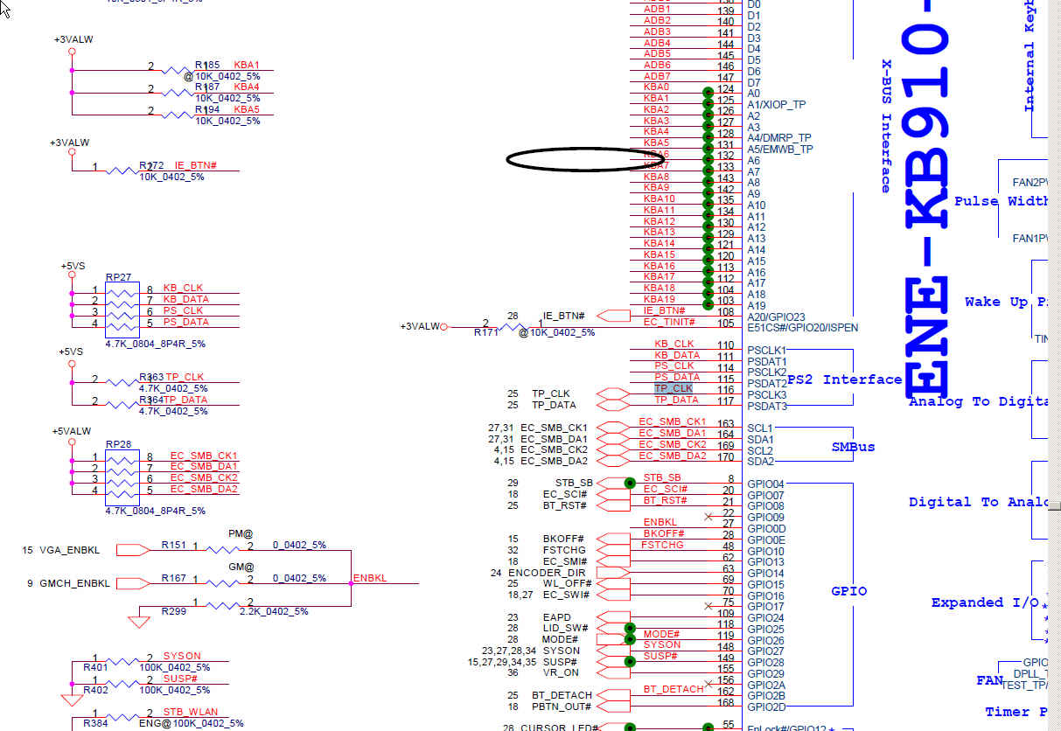The height and width of the screenshot is (731, 1061).
Task: Click the KBA0 net label
Action: [x=656, y=87]
